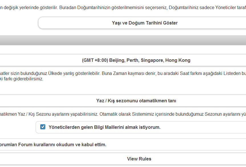246x167 pixels.
Task: Click the 'Yöneticilerden gelen Bilgi Maillerini' label text
Action: [x=86, y=127]
